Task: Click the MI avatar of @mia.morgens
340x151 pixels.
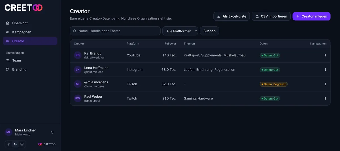Action: (x=78, y=84)
